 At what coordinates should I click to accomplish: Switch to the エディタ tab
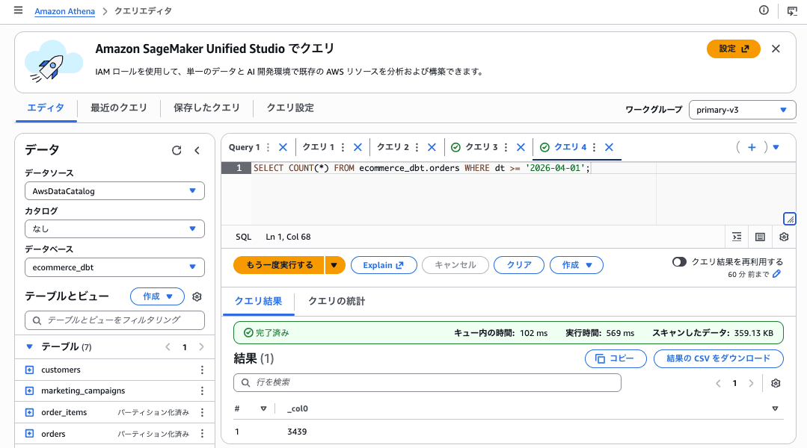46,108
